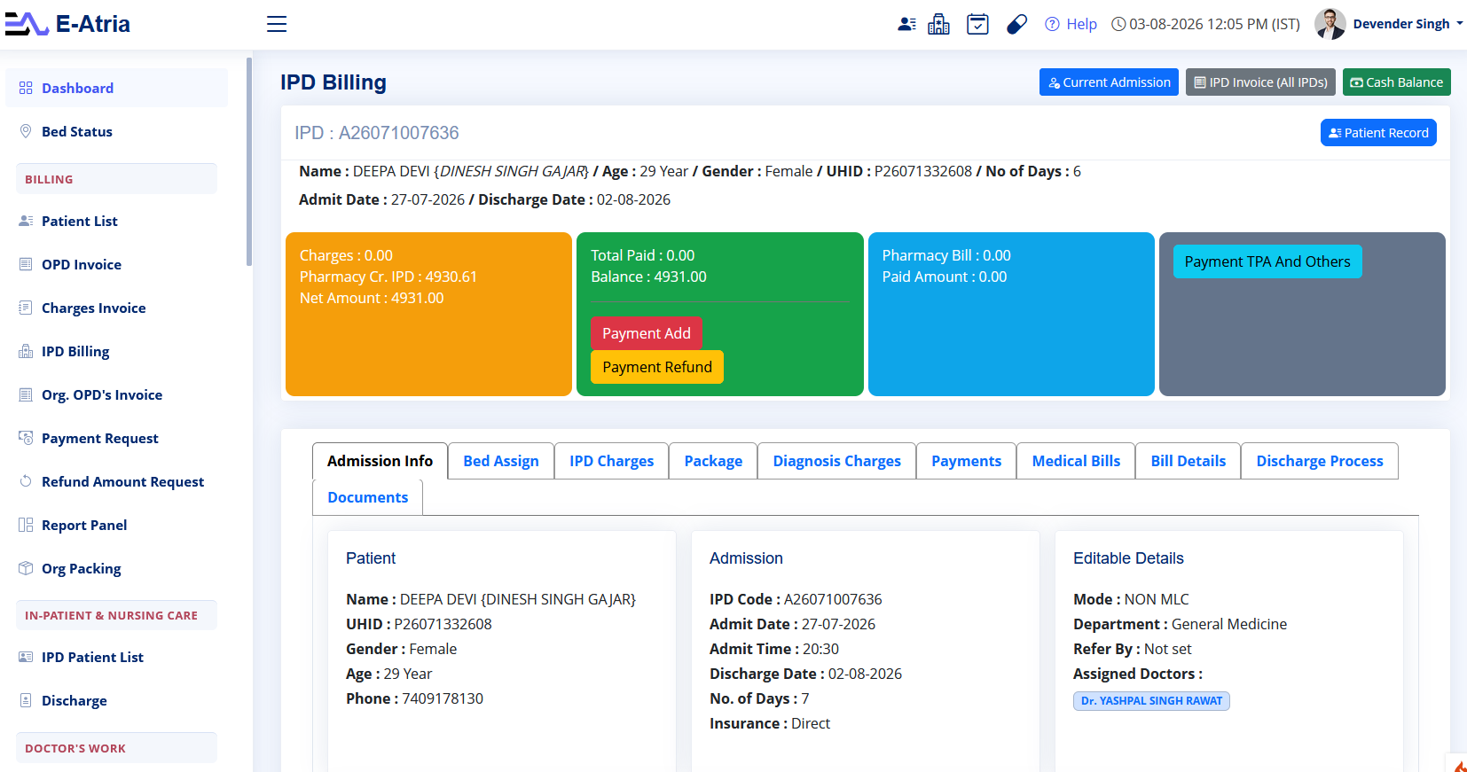Click the pharmacy pill icon in header

(1016, 24)
